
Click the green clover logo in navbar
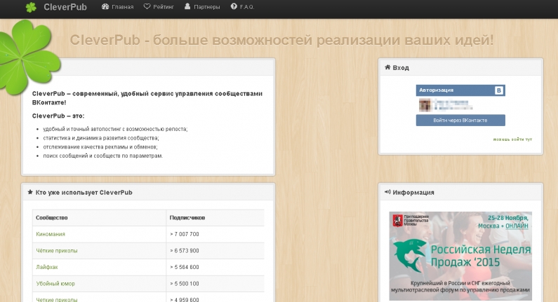[31, 7]
